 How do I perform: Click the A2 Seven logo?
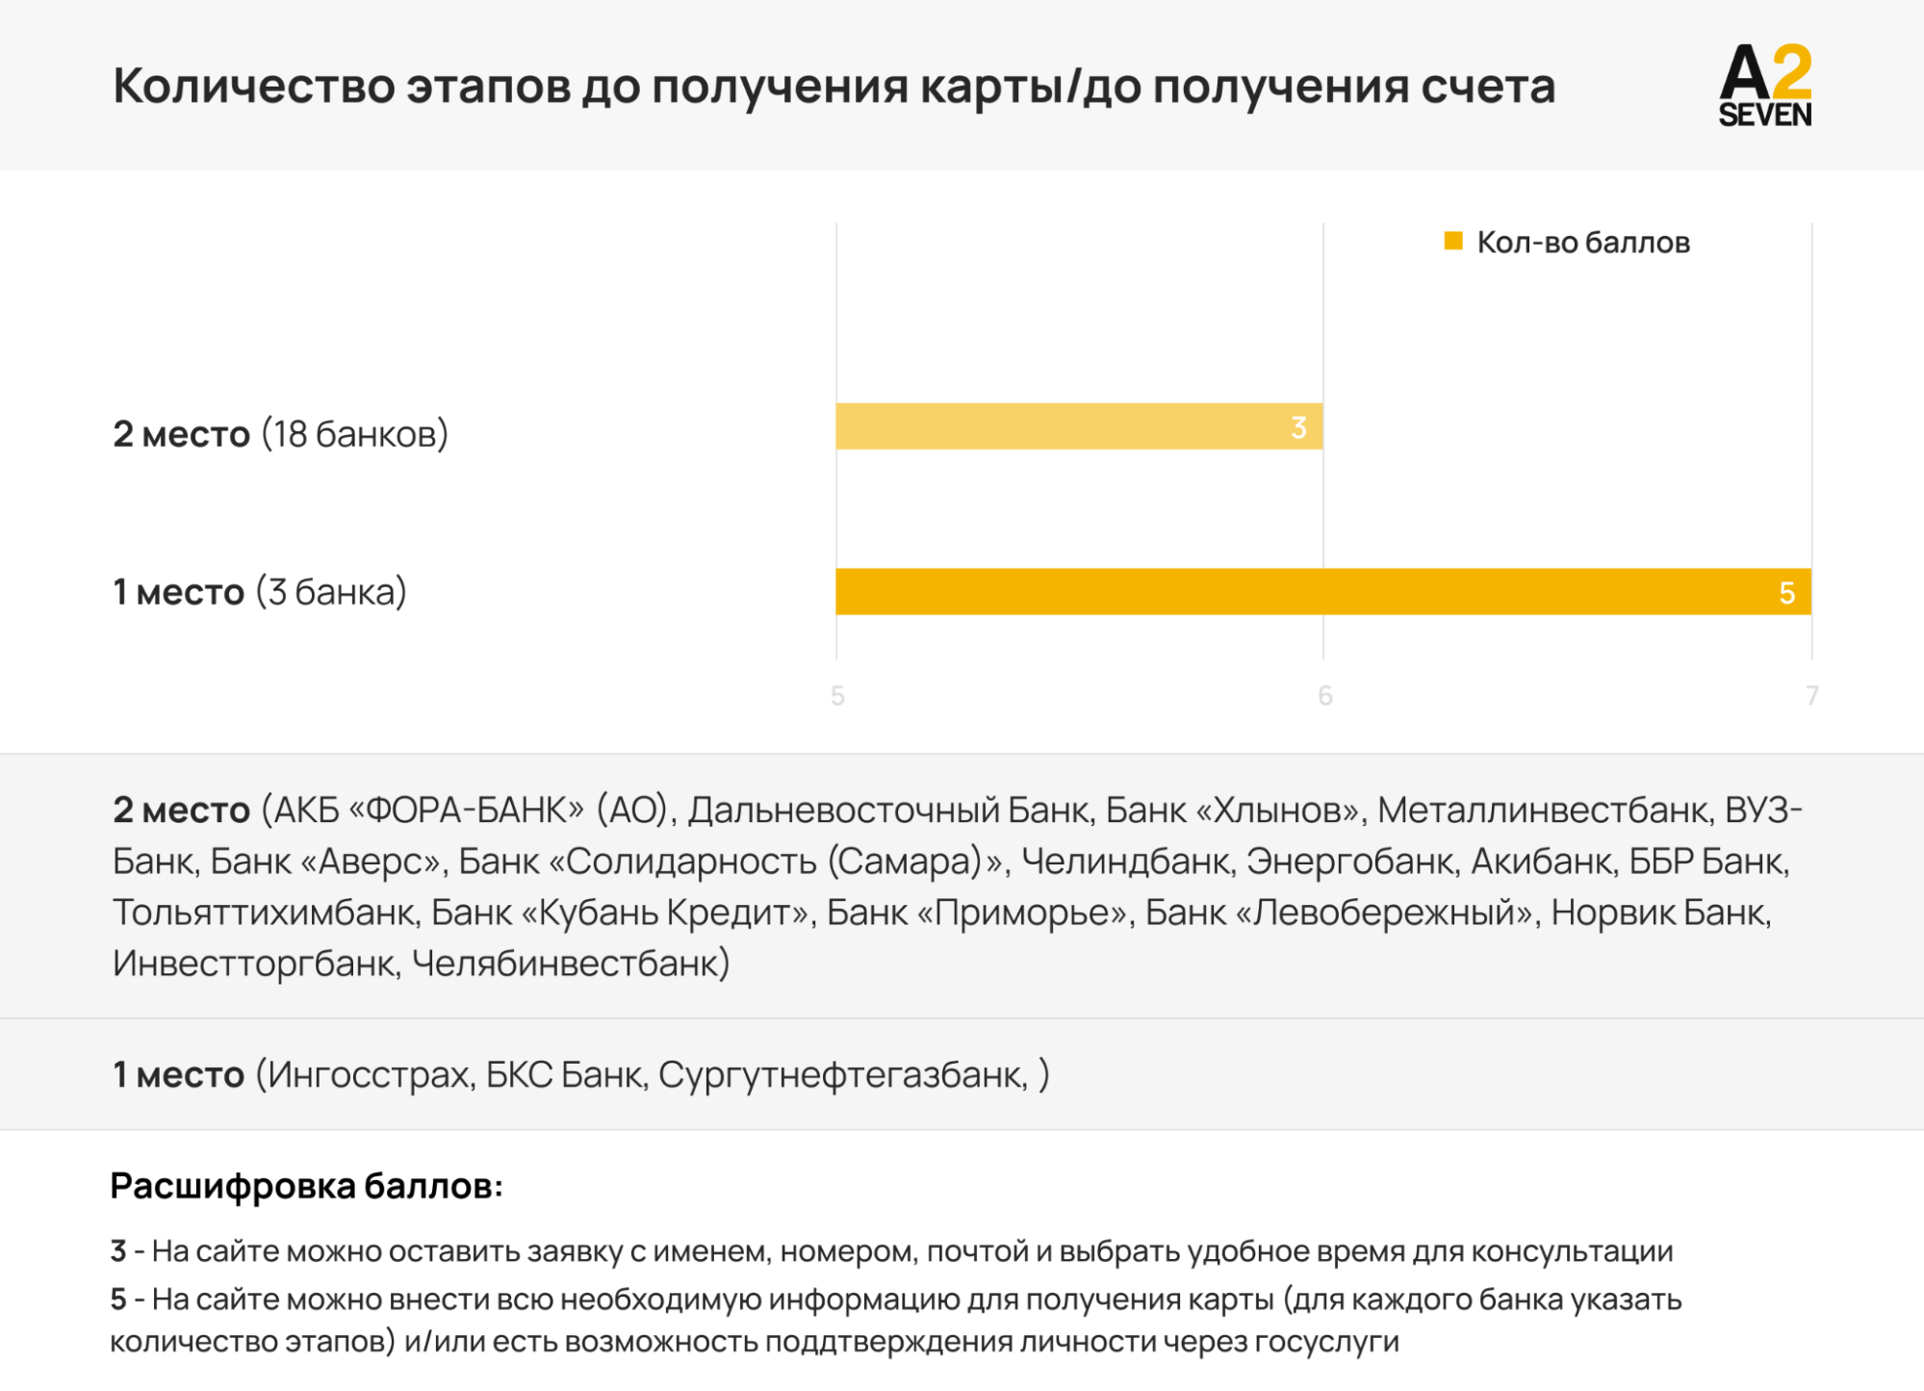click(1764, 86)
